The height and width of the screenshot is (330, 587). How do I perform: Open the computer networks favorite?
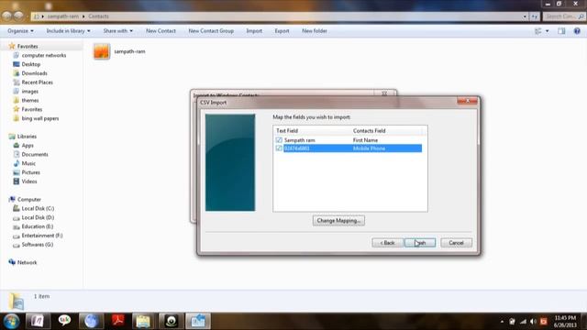point(43,55)
